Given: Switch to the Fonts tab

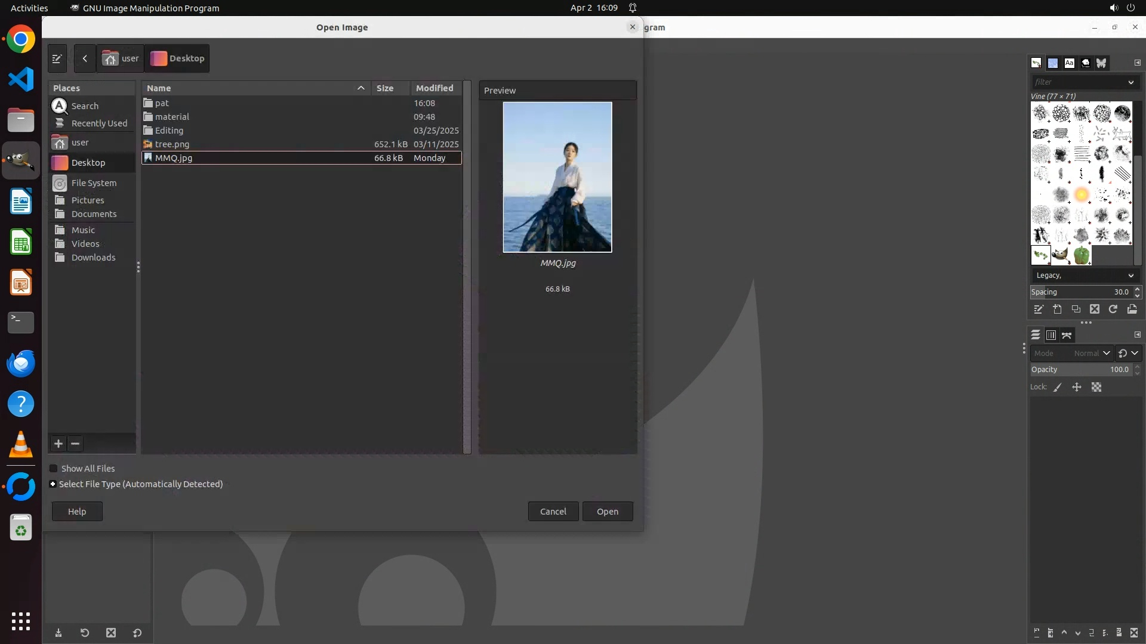Looking at the screenshot, I should [1069, 63].
